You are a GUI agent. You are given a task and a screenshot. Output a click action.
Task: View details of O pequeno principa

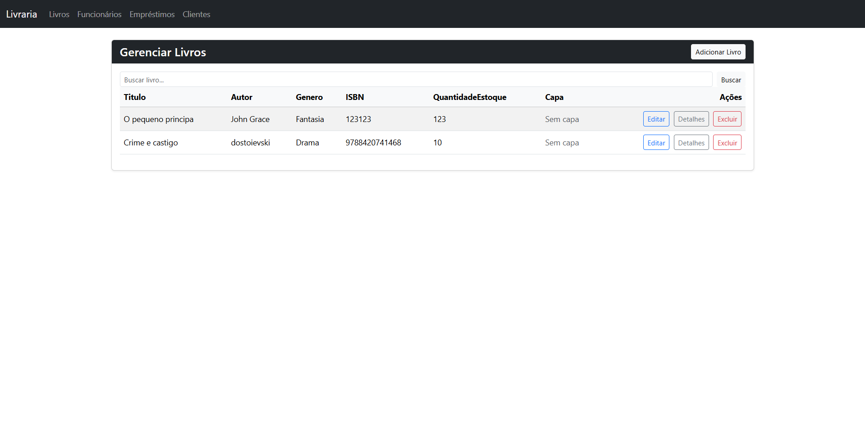tap(691, 119)
